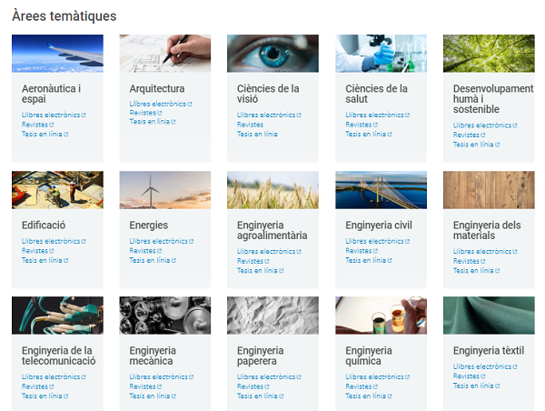545x411 pixels.
Task: Open Tesis en línia under Ciències de la visió
Action: pos(257,134)
